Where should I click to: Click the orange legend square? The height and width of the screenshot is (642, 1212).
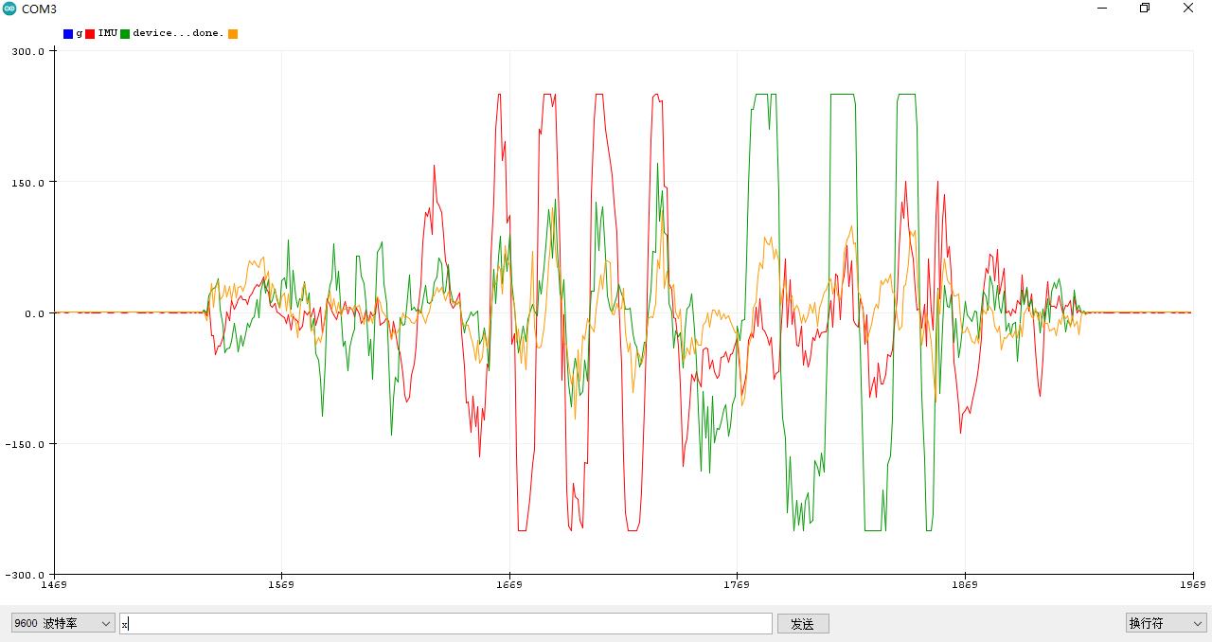(233, 33)
